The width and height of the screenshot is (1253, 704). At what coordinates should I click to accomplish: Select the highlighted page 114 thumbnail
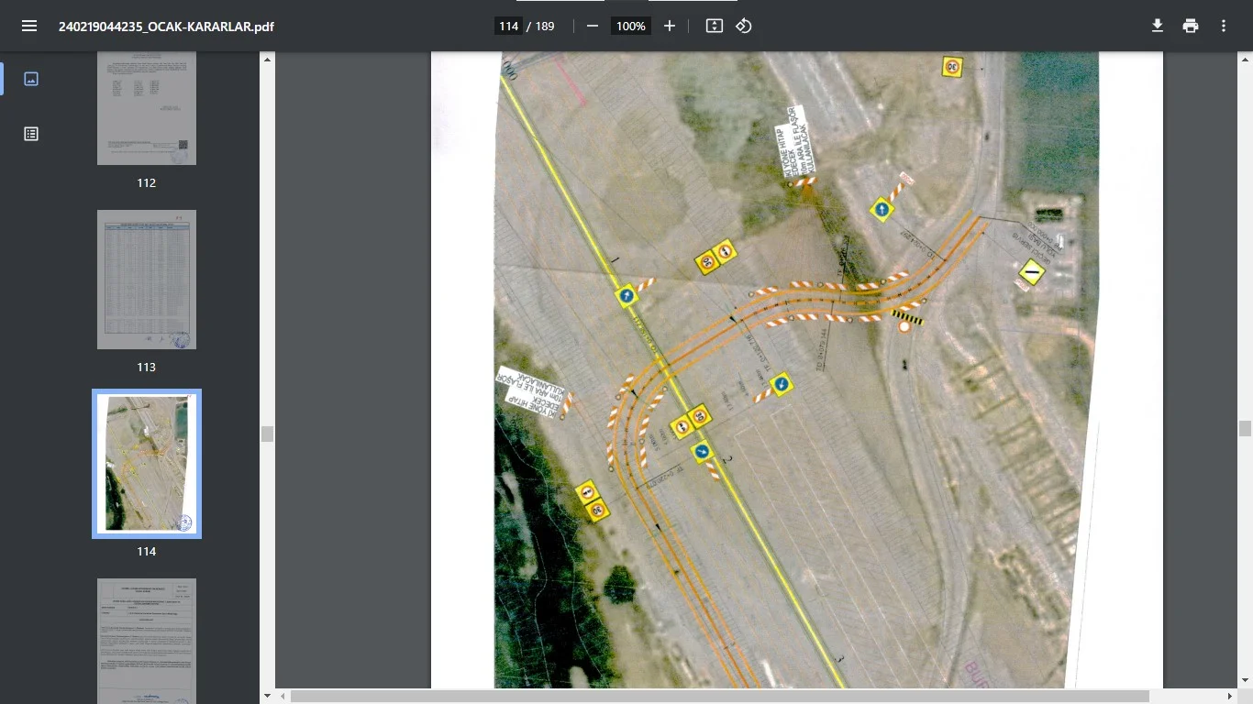147,464
